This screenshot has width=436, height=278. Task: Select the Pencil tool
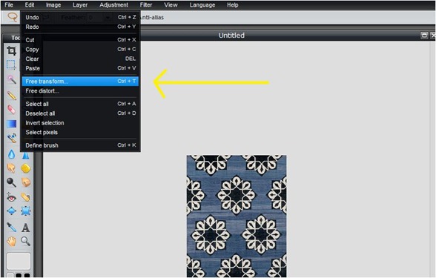[11, 96]
